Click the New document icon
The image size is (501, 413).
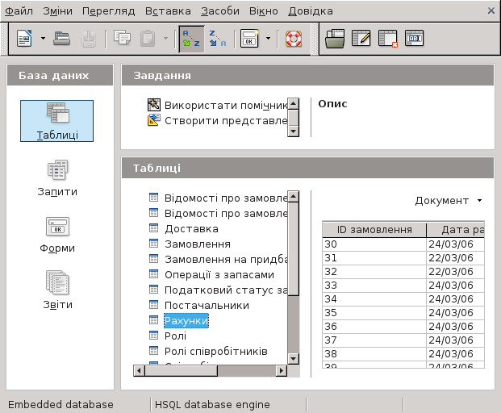point(24,39)
